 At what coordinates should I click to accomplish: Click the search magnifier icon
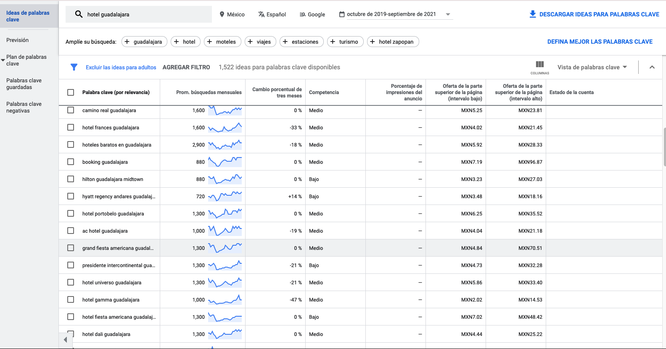79,14
